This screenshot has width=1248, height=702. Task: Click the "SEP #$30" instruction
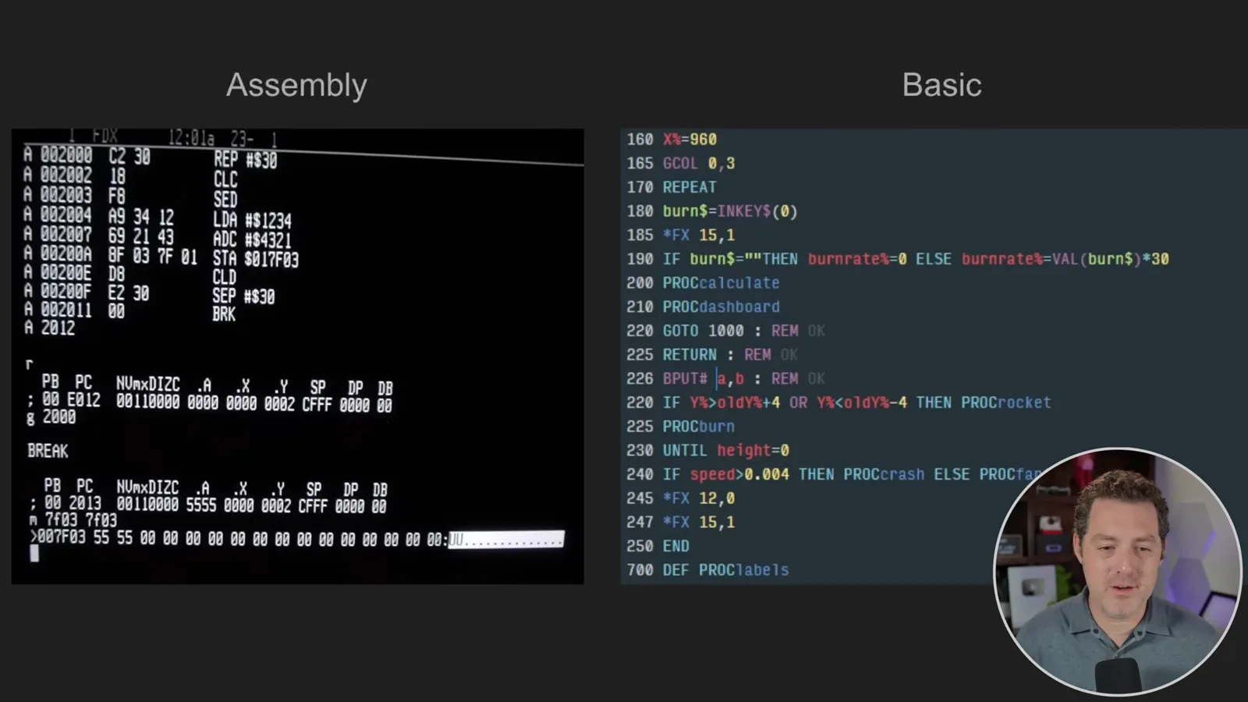point(243,296)
